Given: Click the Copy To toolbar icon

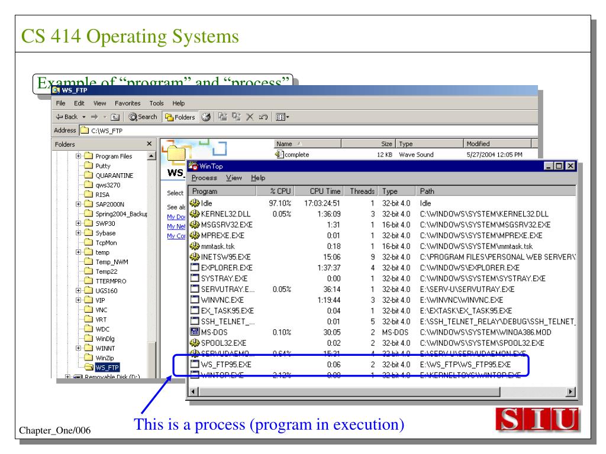Looking at the screenshot, I should click(x=236, y=116).
